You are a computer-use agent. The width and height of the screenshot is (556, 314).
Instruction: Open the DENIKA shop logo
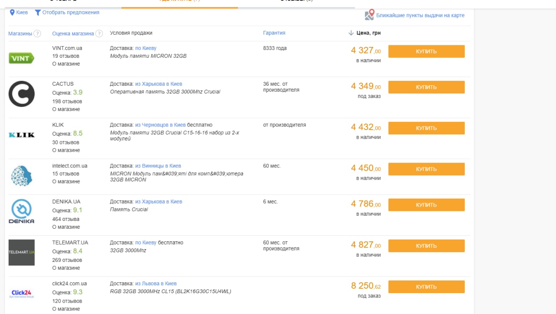[x=22, y=211]
